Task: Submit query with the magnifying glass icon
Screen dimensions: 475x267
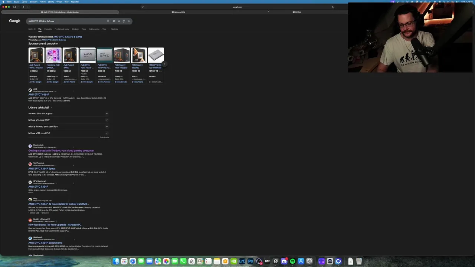Action: 129,21
